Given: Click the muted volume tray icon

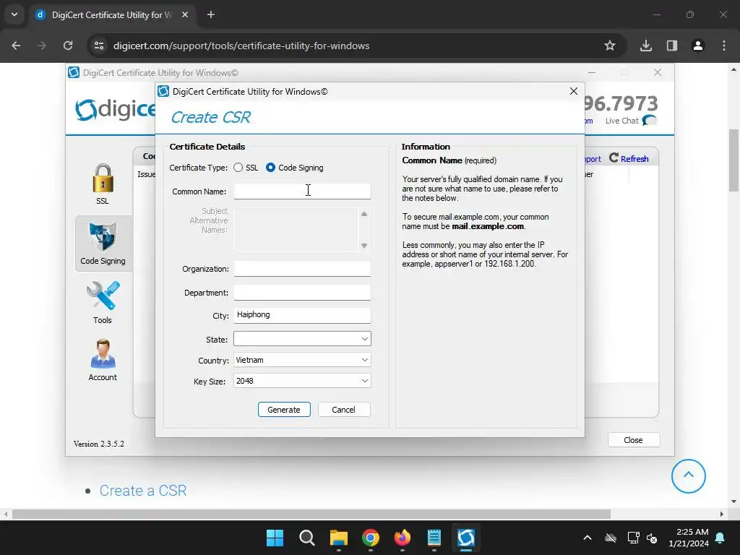Looking at the screenshot, I should pyautogui.click(x=653, y=538).
